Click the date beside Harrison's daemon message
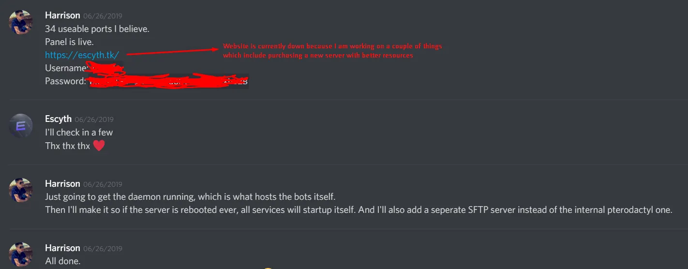 (x=103, y=184)
